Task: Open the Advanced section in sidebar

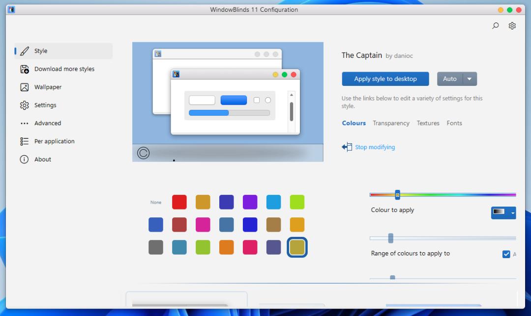Action: coord(48,123)
